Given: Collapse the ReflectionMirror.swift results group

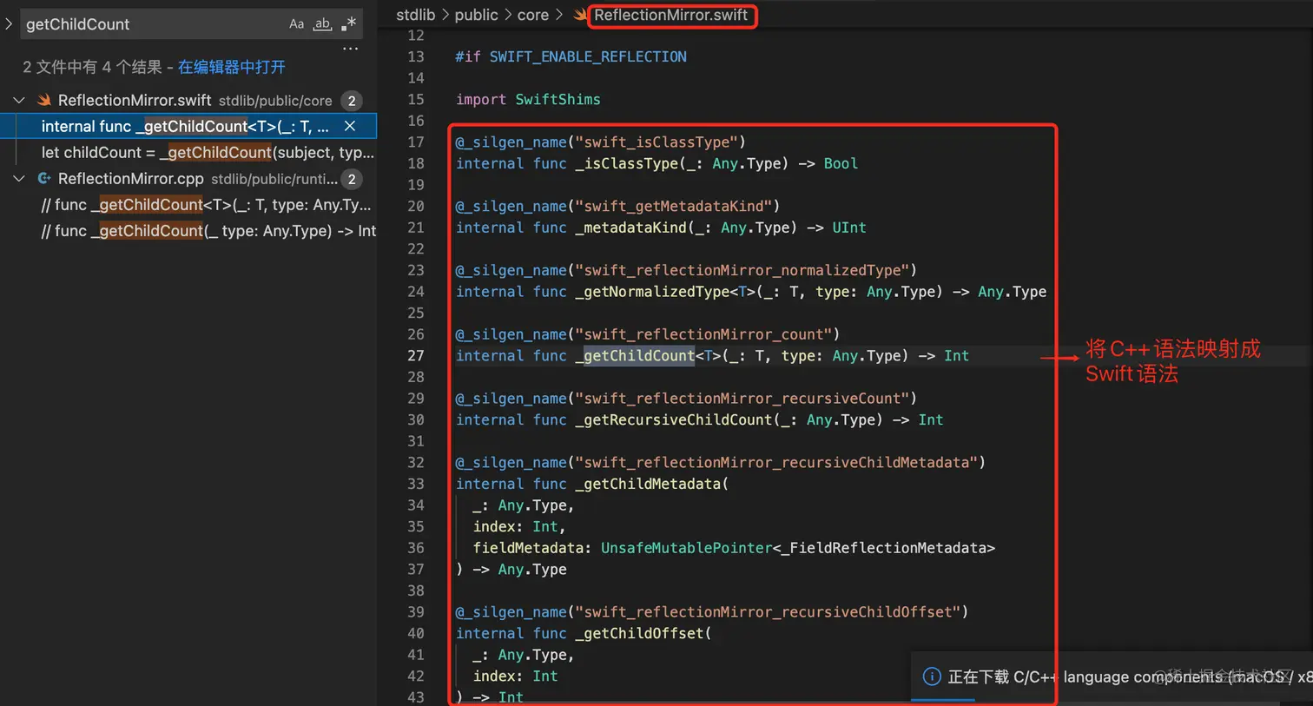Looking at the screenshot, I should [19, 101].
